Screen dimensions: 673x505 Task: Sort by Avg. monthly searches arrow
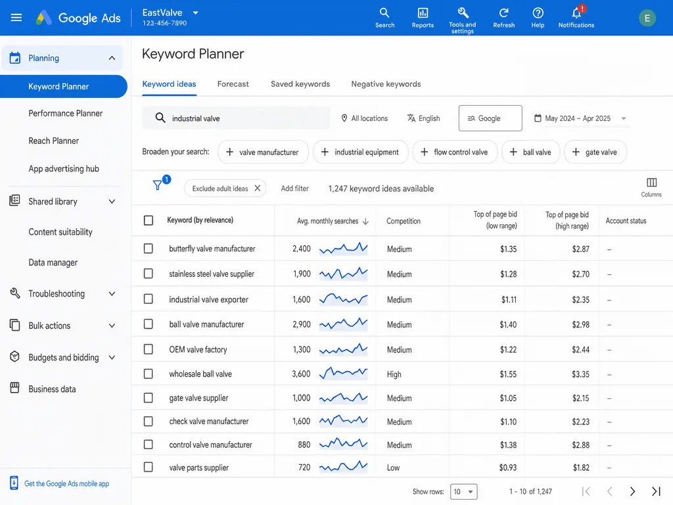[x=365, y=221]
